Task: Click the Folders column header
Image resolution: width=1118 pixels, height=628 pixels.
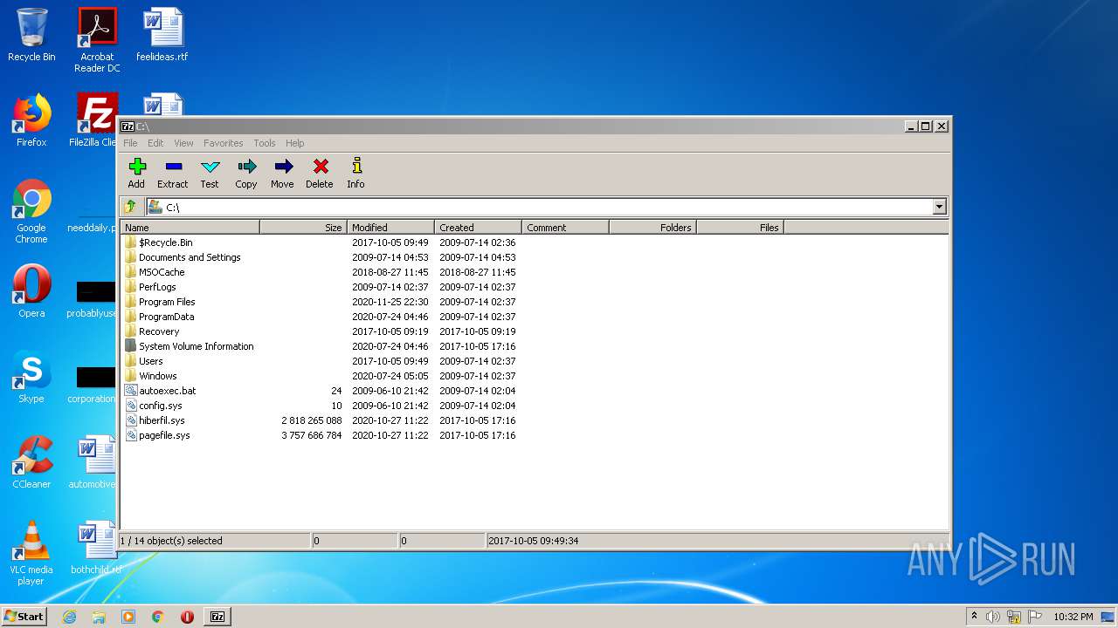Action: point(652,228)
